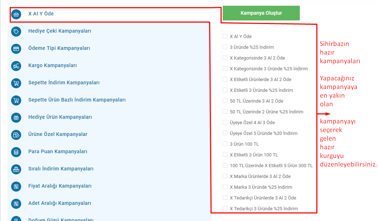This screenshot has width=378, height=221.
Task: Click the stacked boxes icon for Sıralı İndirim
Action: (x=16, y=169)
